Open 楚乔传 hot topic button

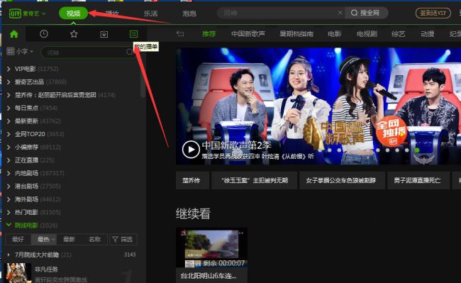click(x=192, y=180)
